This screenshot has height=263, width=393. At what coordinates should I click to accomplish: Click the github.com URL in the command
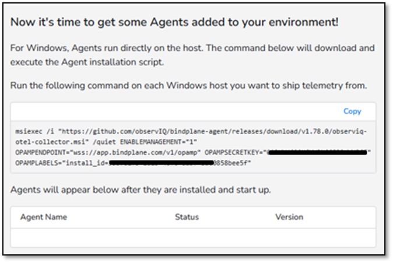215,131
